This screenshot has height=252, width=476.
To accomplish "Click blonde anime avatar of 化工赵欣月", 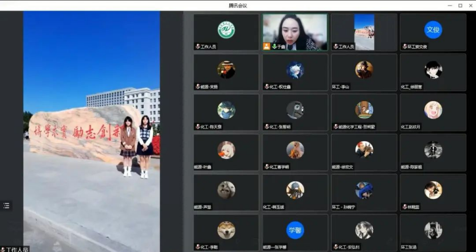I will (x=433, y=110).
